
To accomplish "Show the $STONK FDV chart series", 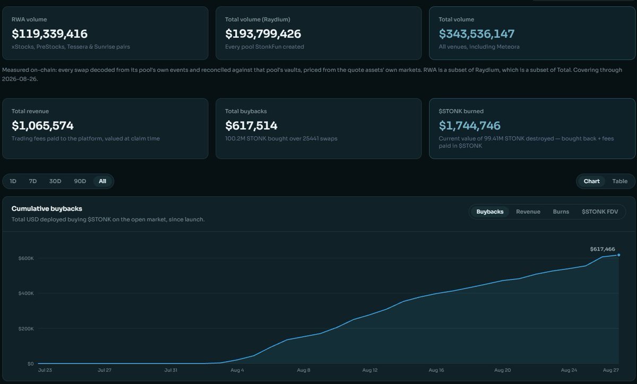I will pos(600,212).
